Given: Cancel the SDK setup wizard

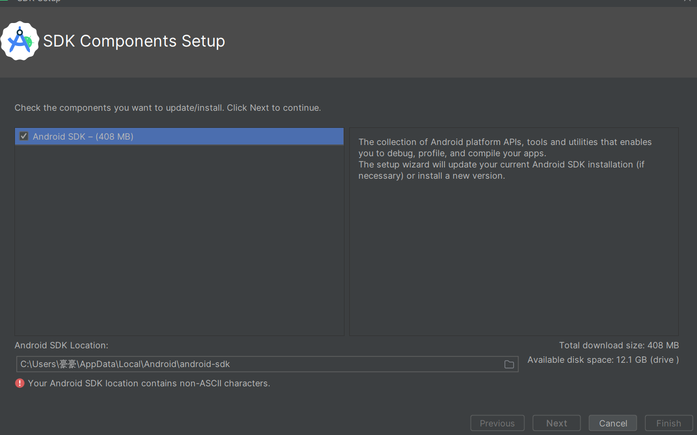Looking at the screenshot, I should click(x=612, y=423).
